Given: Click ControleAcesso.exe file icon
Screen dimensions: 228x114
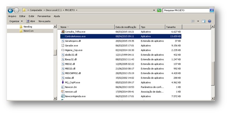Looking at the screenshot, I should coord(63,36).
